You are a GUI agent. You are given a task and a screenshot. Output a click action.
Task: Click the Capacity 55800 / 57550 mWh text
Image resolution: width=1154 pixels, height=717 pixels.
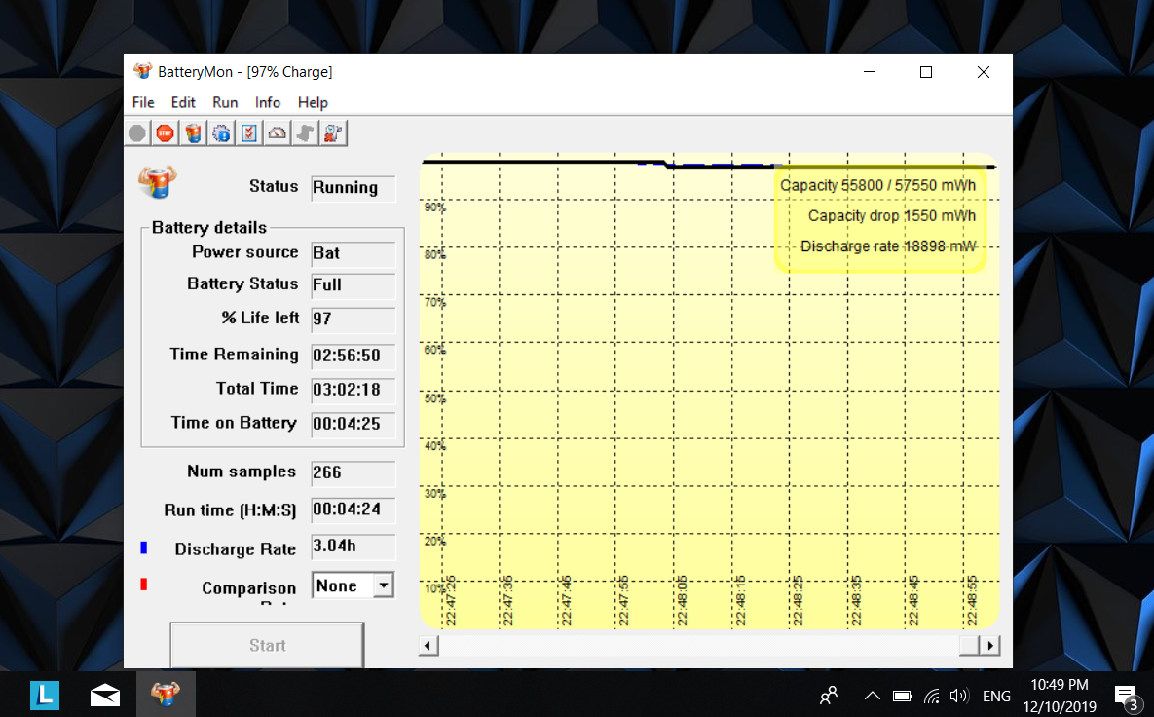click(x=878, y=185)
